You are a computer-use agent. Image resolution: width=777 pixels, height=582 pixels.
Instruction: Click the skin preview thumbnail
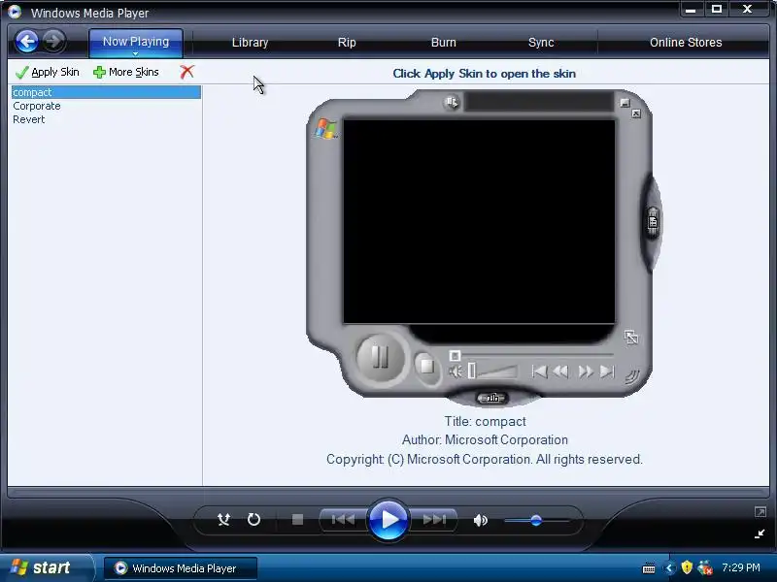[483, 248]
